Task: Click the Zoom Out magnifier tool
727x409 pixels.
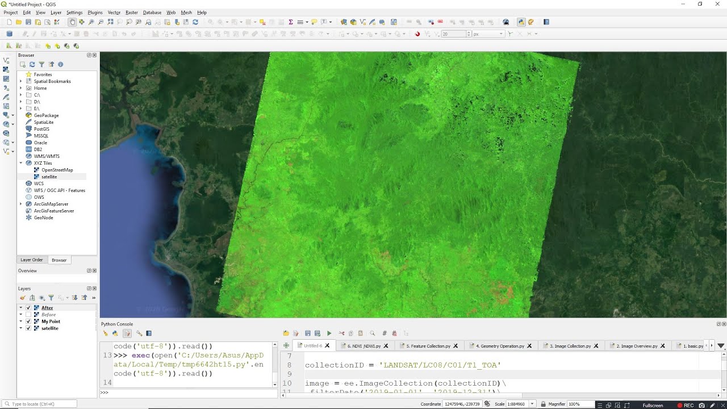Action: point(101,22)
